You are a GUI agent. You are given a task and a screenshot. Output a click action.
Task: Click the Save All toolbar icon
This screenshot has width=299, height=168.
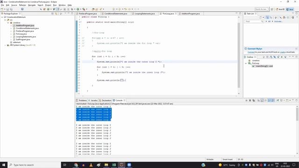click(x=11, y=9)
